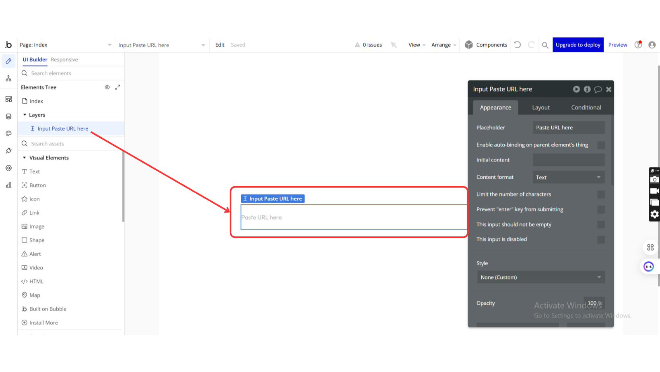
Task: Click the element inspector pointer icon
Action: click(394, 45)
